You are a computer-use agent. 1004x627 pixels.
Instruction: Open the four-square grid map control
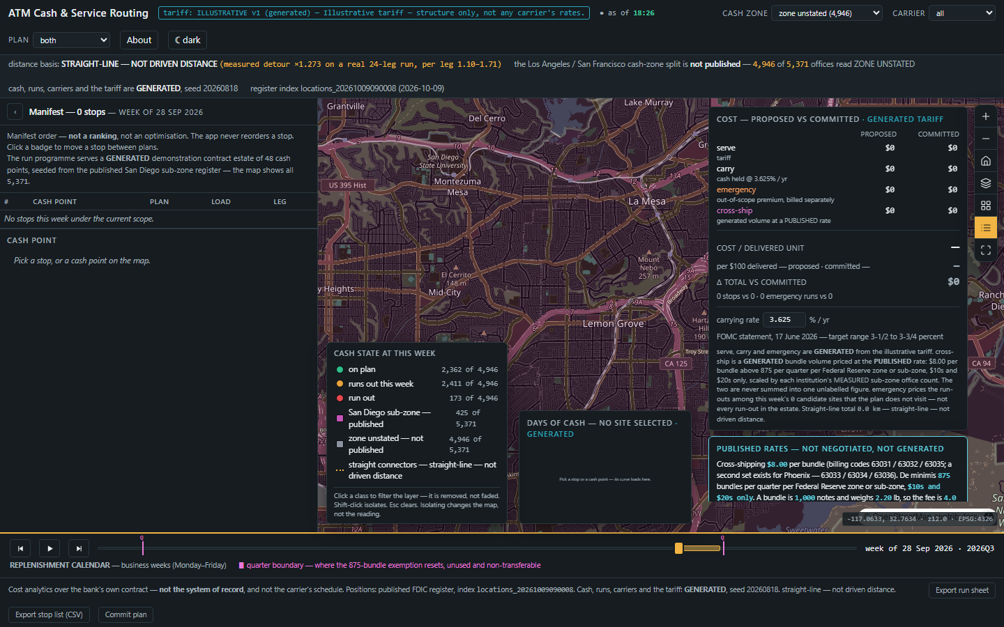pyautogui.click(x=986, y=206)
